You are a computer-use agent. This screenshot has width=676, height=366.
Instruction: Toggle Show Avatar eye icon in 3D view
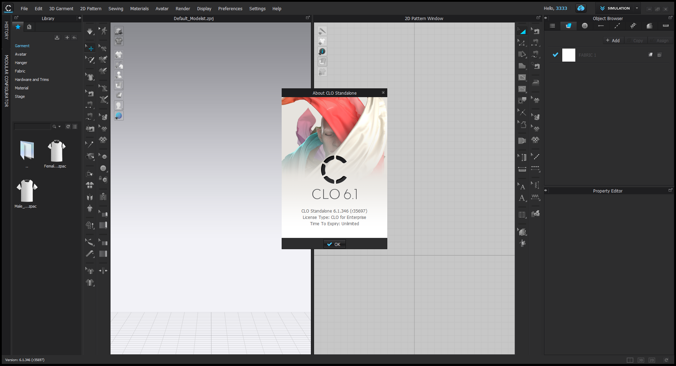119,75
